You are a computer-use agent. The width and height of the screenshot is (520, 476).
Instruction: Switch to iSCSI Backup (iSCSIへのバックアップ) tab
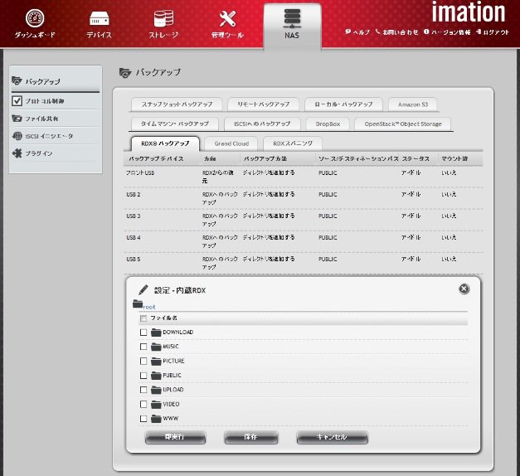pyautogui.click(x=262, y=124)
